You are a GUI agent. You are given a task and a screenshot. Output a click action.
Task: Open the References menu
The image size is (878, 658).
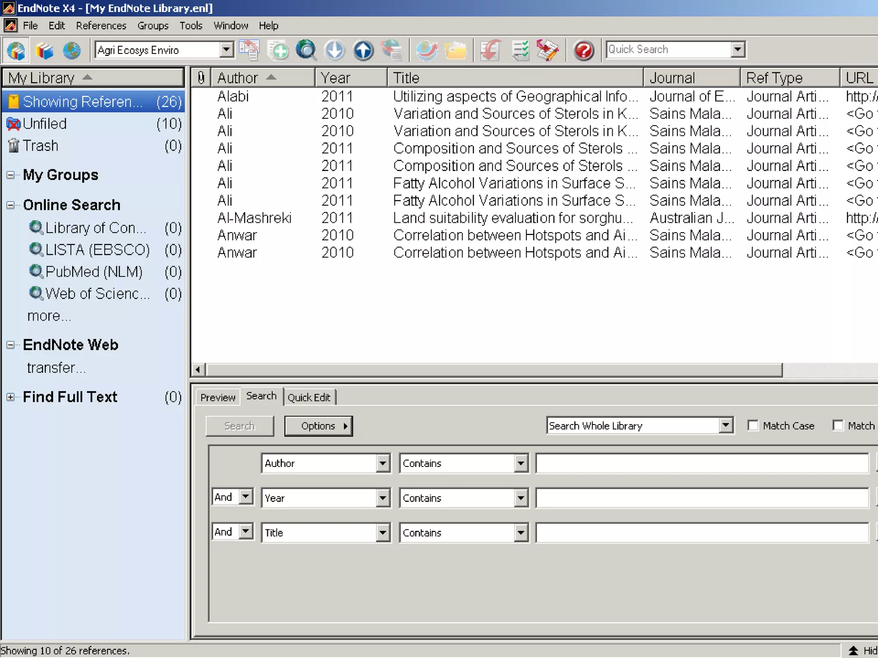[x=101, y=26]
